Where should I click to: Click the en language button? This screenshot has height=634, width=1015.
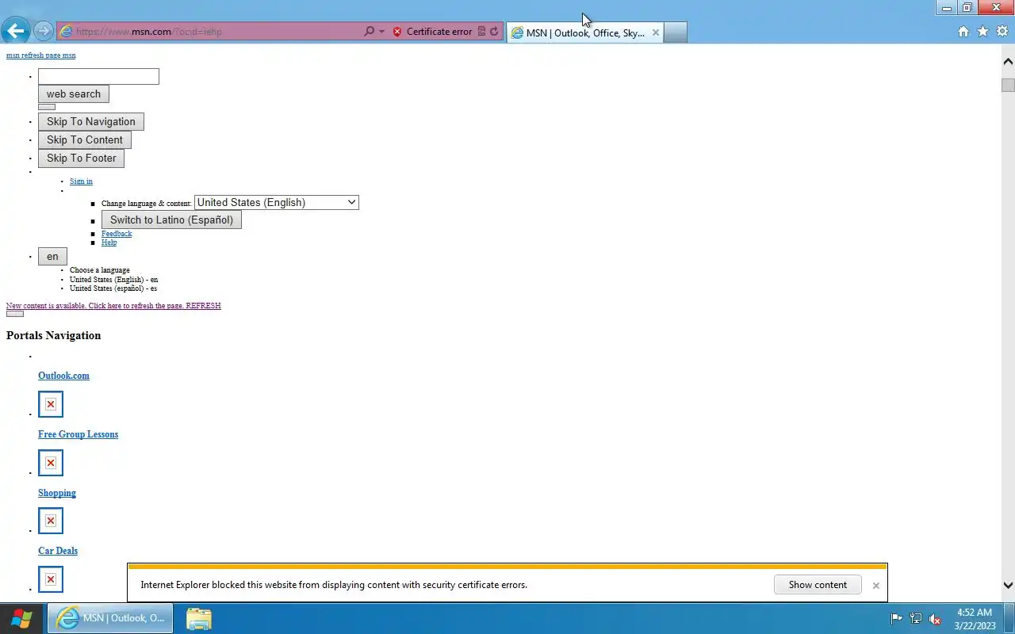[52, 256]
